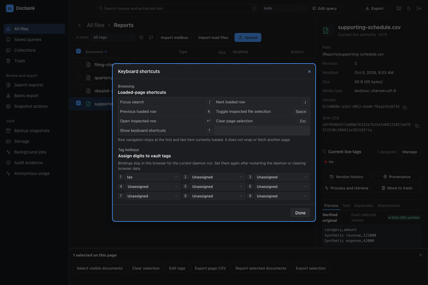Open hotkey 9 Unassigned dropdown
The image size is (428, 285).
[x=282, y=196]
